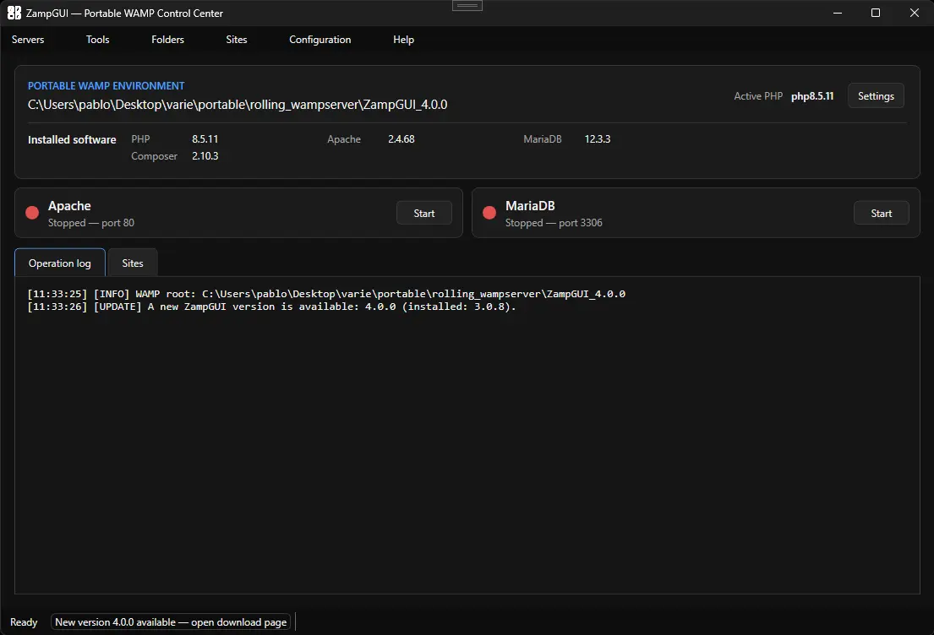Click the red Apache status indicator
The width and height of the screenshot is (934, 635).
coord(32,213)
